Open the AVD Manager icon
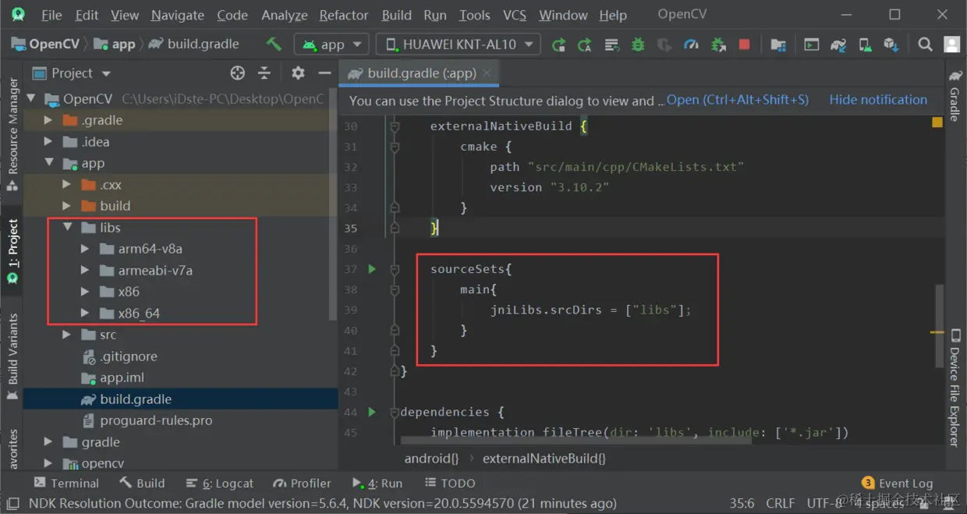This screenshot has width=967, height=514. tap(865, 44)
